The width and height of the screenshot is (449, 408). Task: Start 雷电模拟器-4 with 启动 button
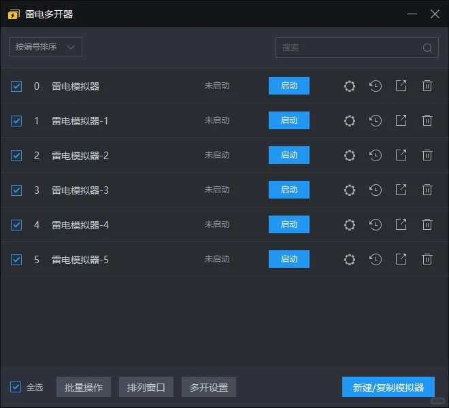[289, 224]
